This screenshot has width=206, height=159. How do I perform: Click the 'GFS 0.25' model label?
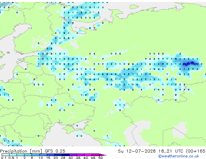[55, 151]
